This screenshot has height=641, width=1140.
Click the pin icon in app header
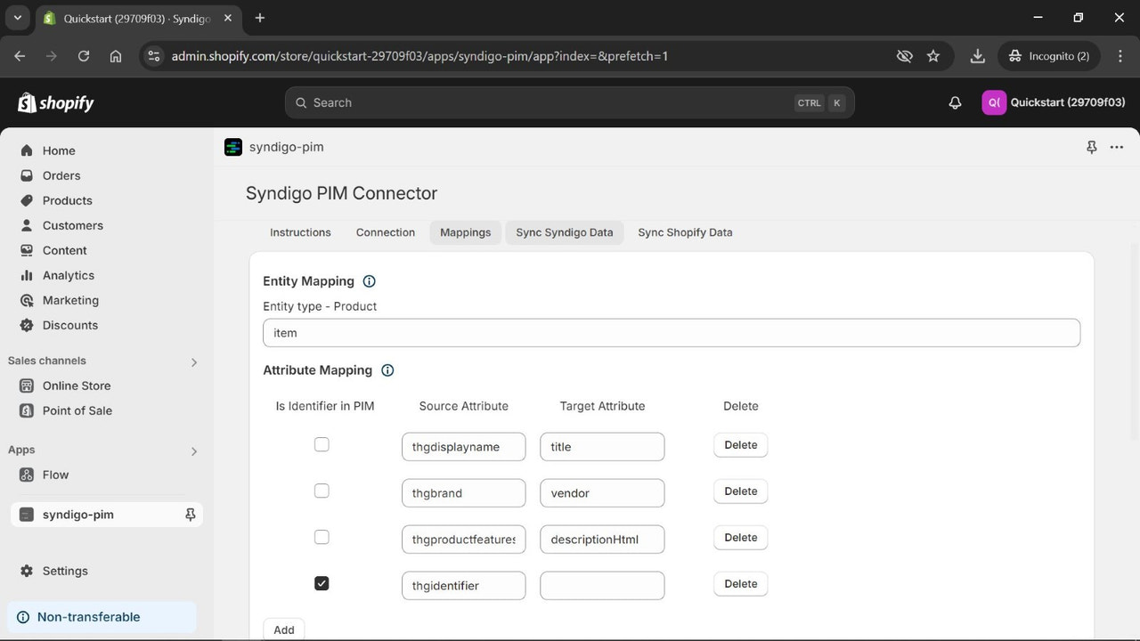click(x=1091, y=147)
